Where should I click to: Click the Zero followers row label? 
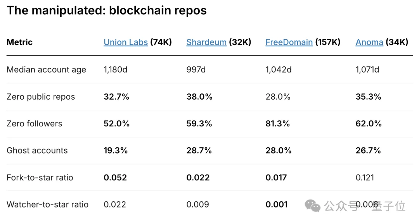34,124
